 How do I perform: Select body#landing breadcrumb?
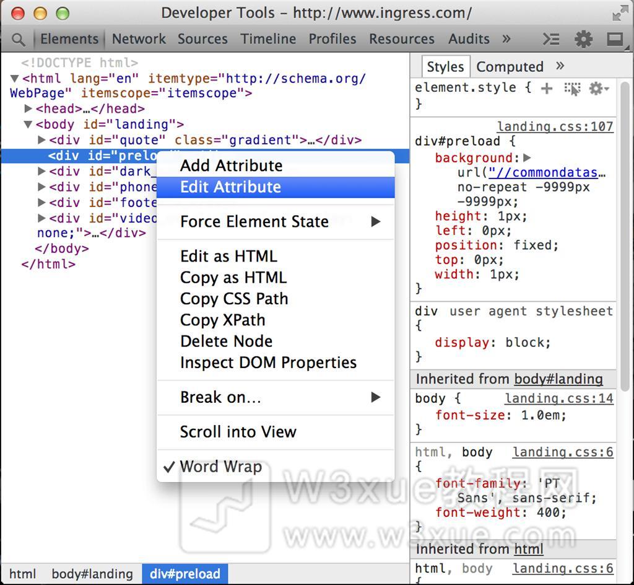[x=92, y=574]
